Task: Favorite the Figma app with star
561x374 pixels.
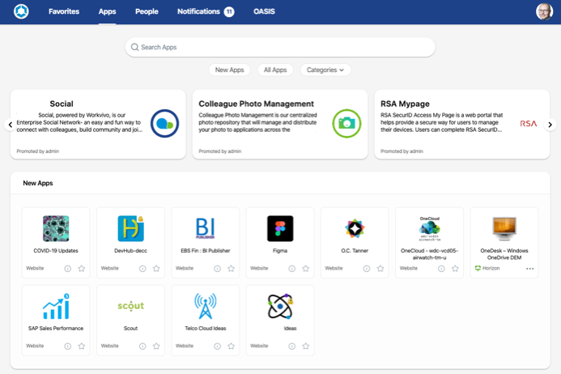Action: click(x=305, y=268)
